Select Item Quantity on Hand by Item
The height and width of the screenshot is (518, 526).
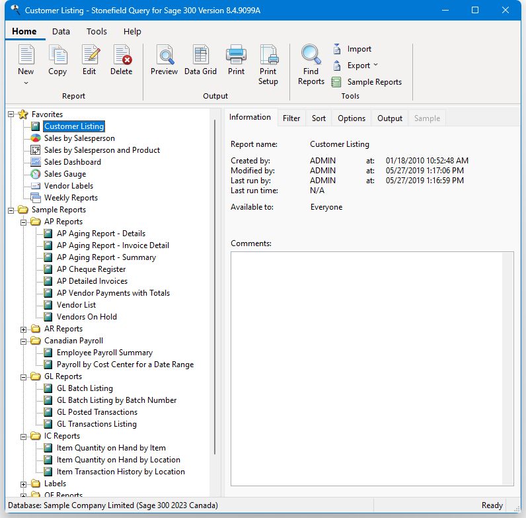point(111,448)
